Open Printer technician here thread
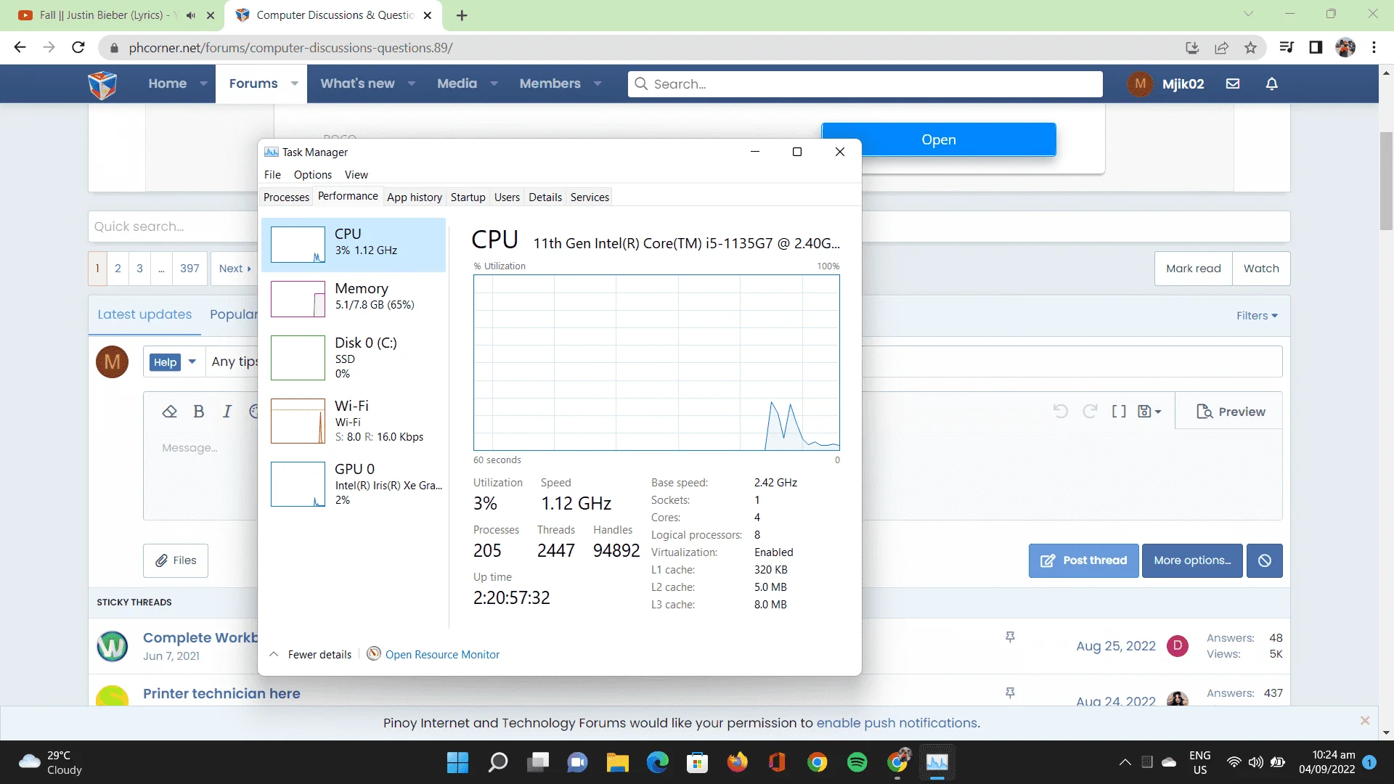The width and height of the screenshot is (1394, 784). coord(221,693)
